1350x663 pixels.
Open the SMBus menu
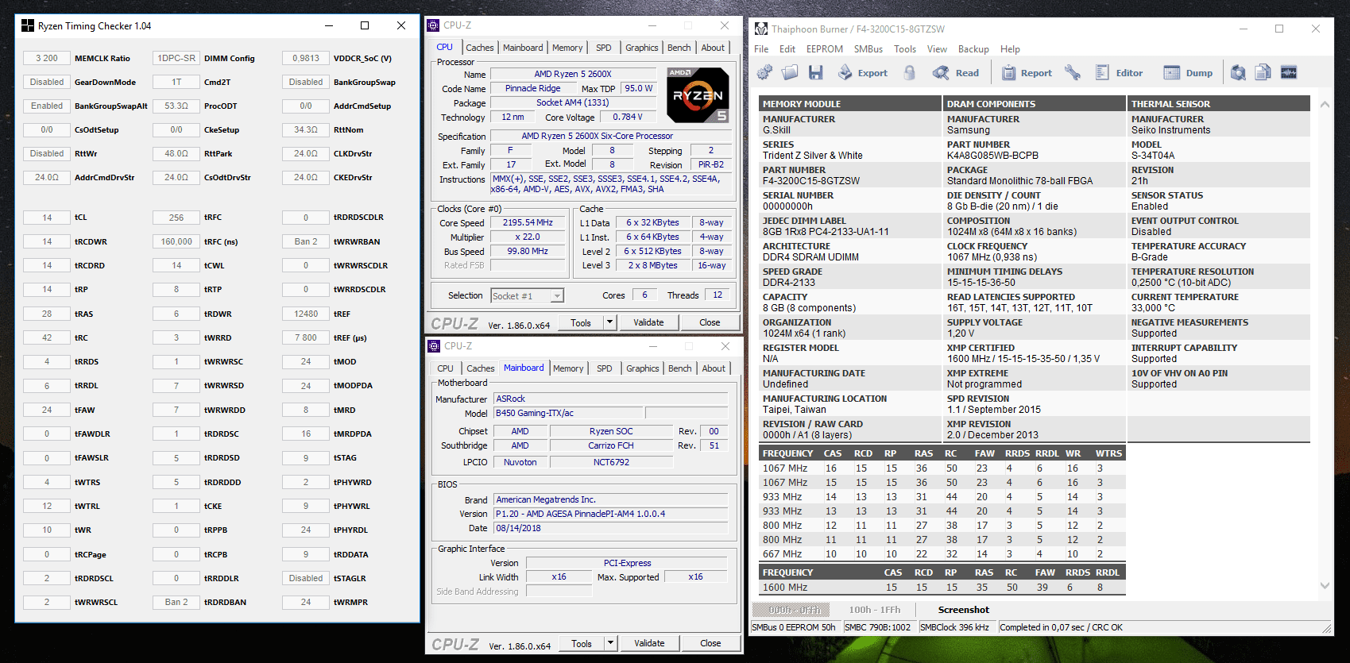click(868, 49)
